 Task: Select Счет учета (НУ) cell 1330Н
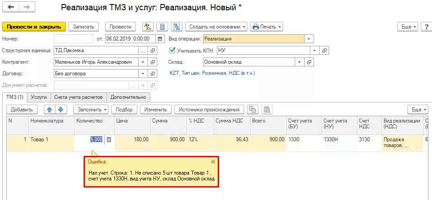click(x=339, y=143)
